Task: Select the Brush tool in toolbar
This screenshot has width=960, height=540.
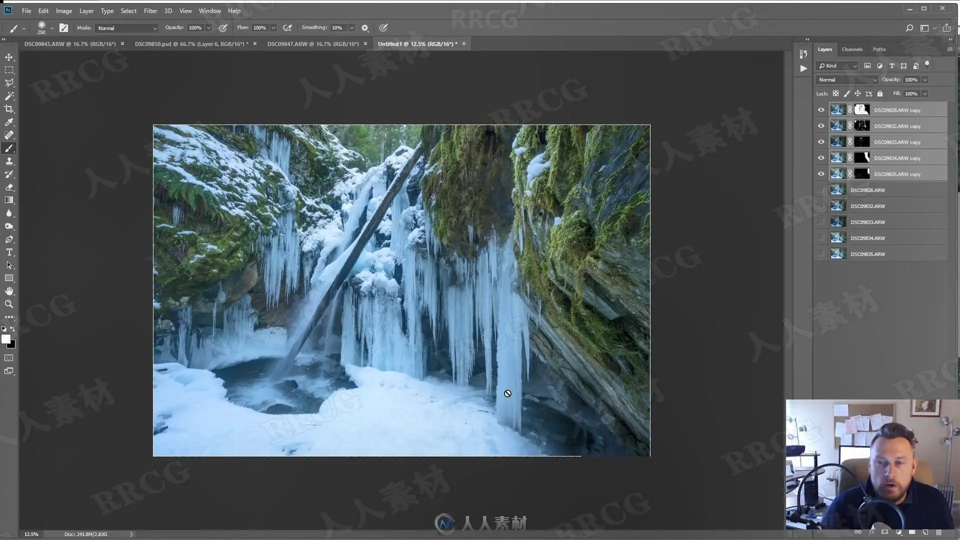Action: [x=9, y=148]
